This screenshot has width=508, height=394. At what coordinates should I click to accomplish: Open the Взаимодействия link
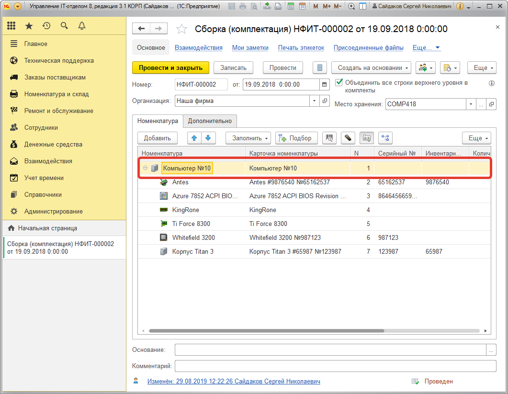click(x=199, y=47)
